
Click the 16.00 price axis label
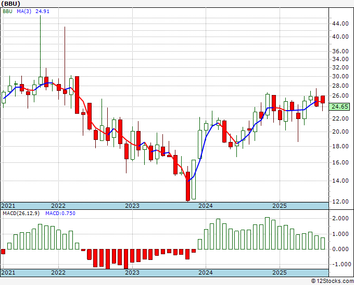(340, 162)
